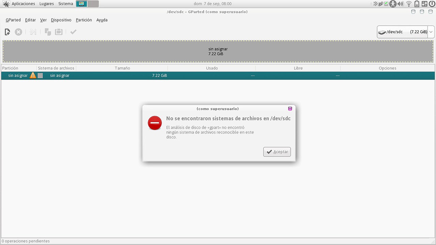Click the distro logo icon in top panel

click(6, 4)
